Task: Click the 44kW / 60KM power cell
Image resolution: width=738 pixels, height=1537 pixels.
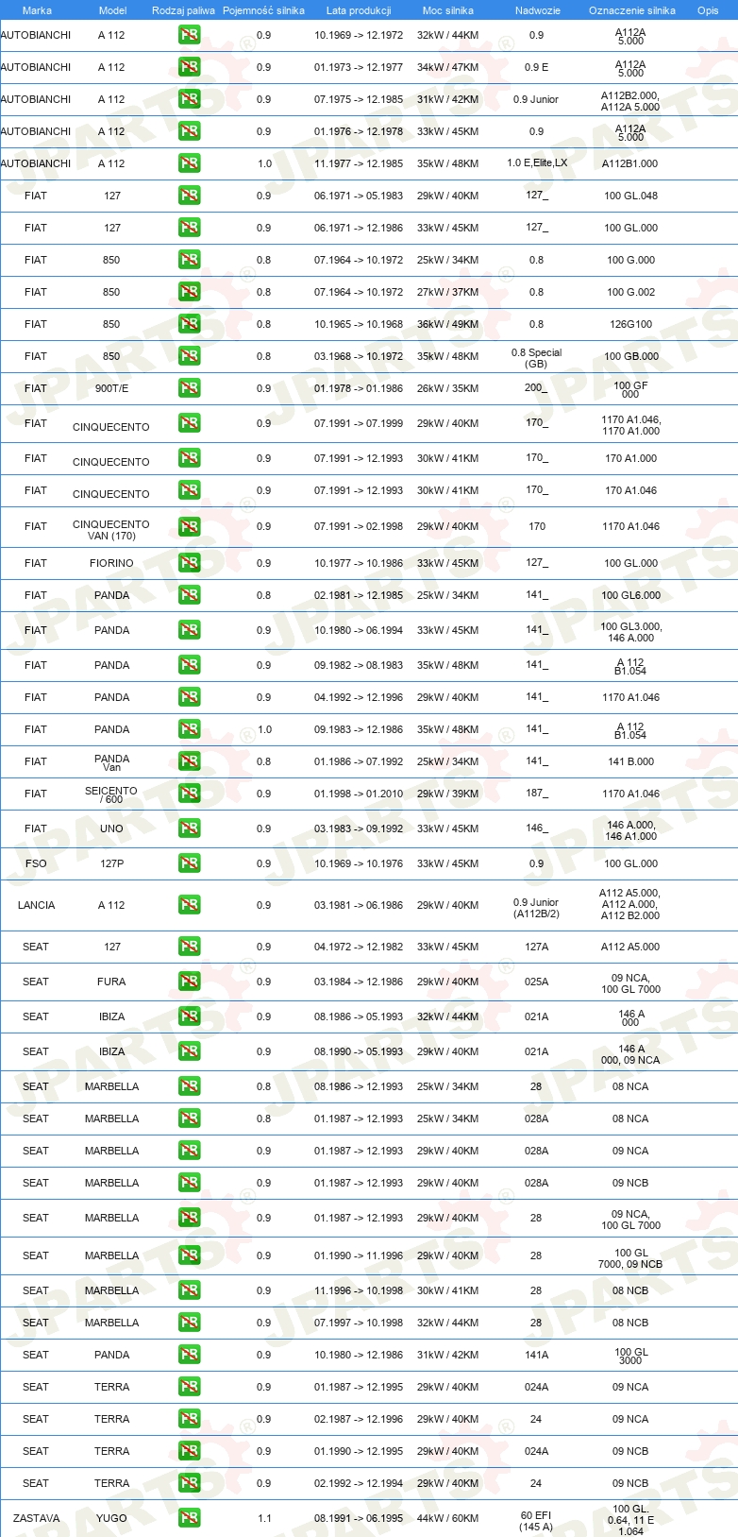Action: click(448, 1518)
